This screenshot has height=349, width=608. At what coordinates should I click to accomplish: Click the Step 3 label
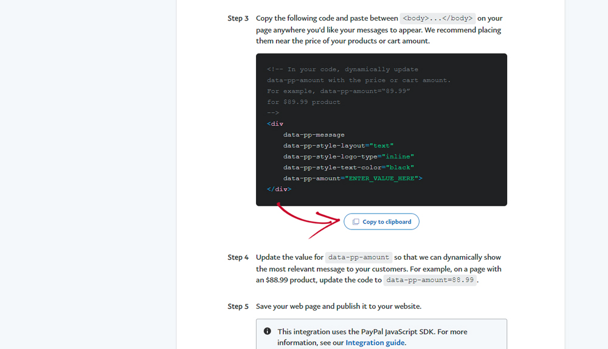click(x=238, y=18)
